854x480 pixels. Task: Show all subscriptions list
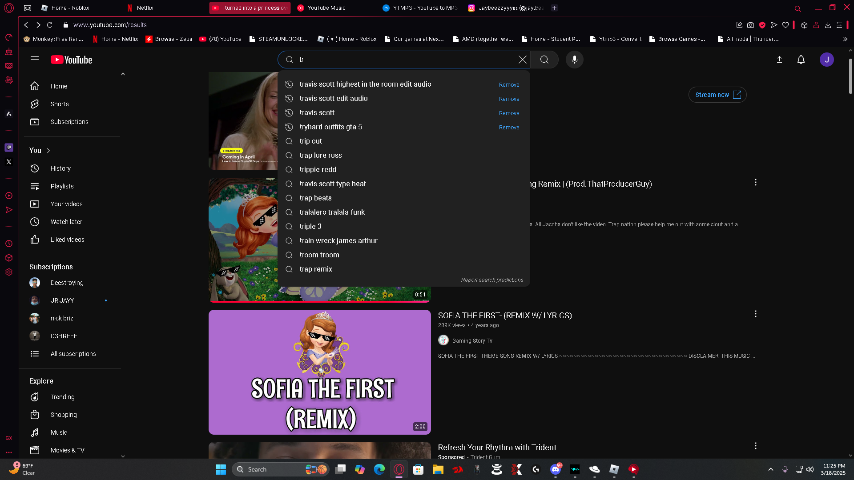72,354
